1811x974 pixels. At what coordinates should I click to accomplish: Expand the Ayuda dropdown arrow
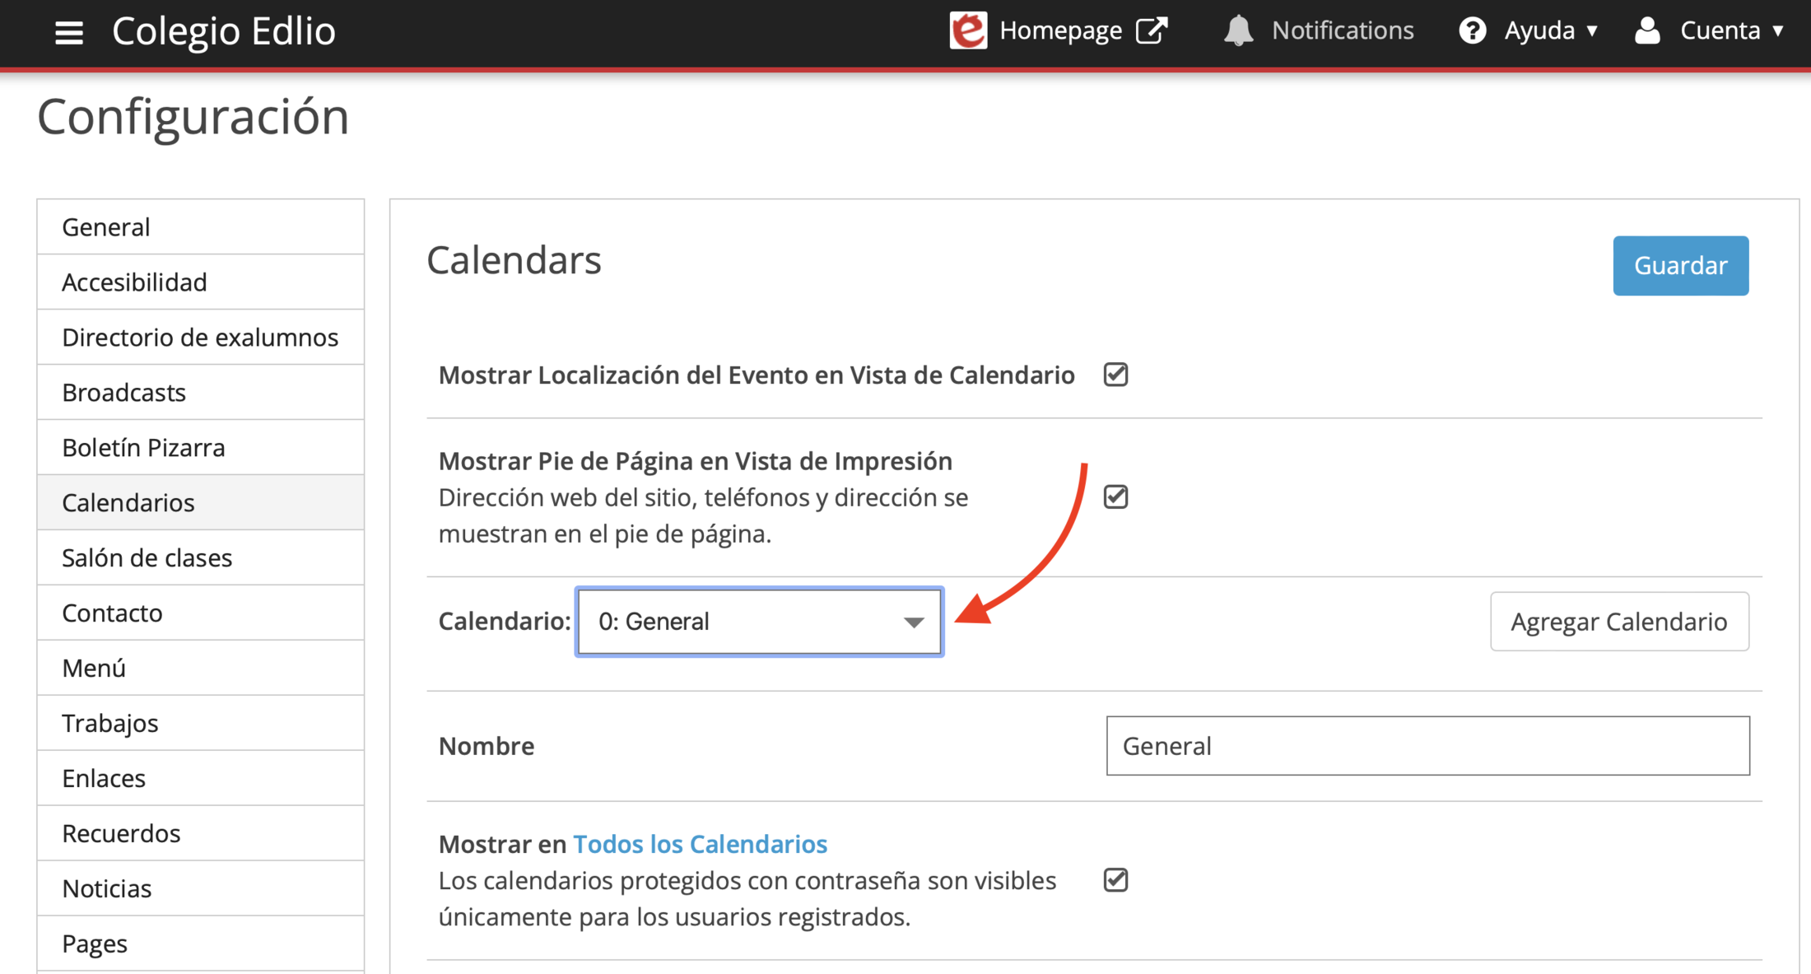(x=1592, y=31)
